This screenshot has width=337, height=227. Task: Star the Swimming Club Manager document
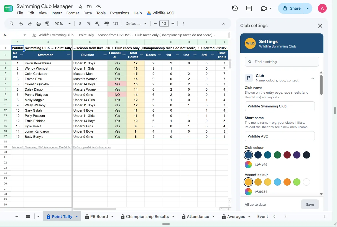point(80,7)
